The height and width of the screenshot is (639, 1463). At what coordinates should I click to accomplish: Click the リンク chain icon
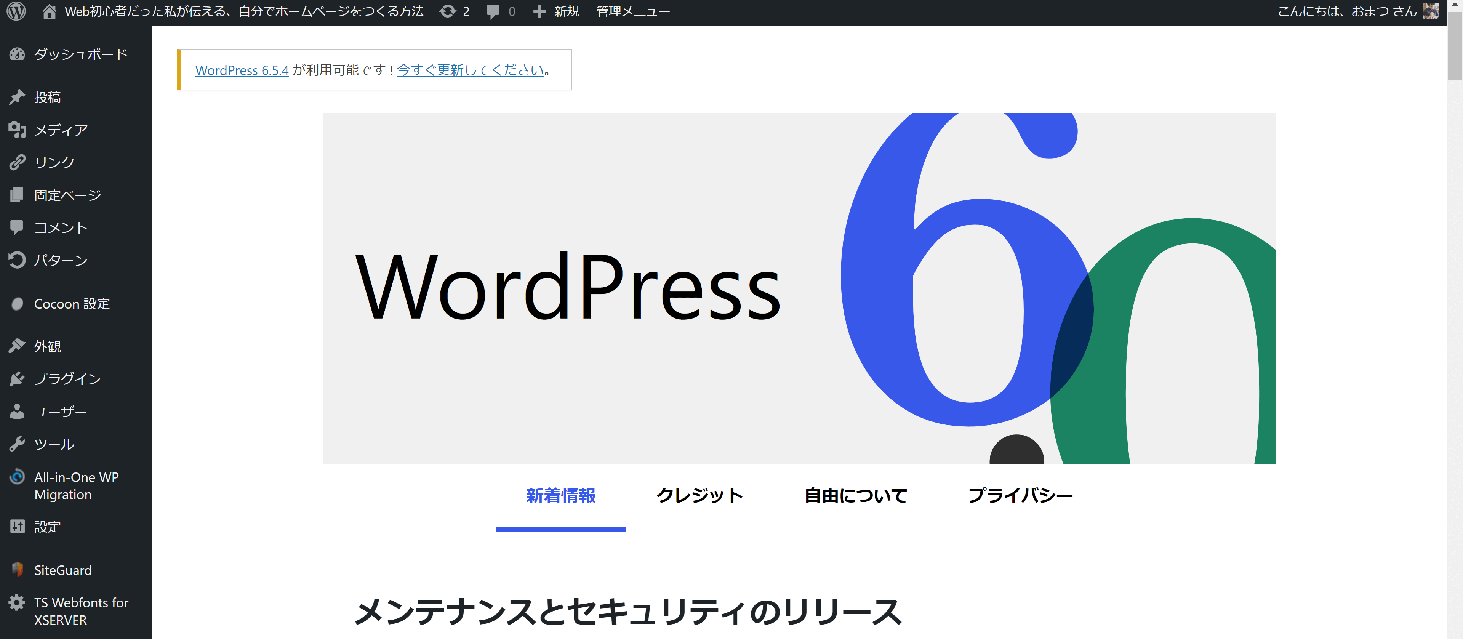(17, 162)
